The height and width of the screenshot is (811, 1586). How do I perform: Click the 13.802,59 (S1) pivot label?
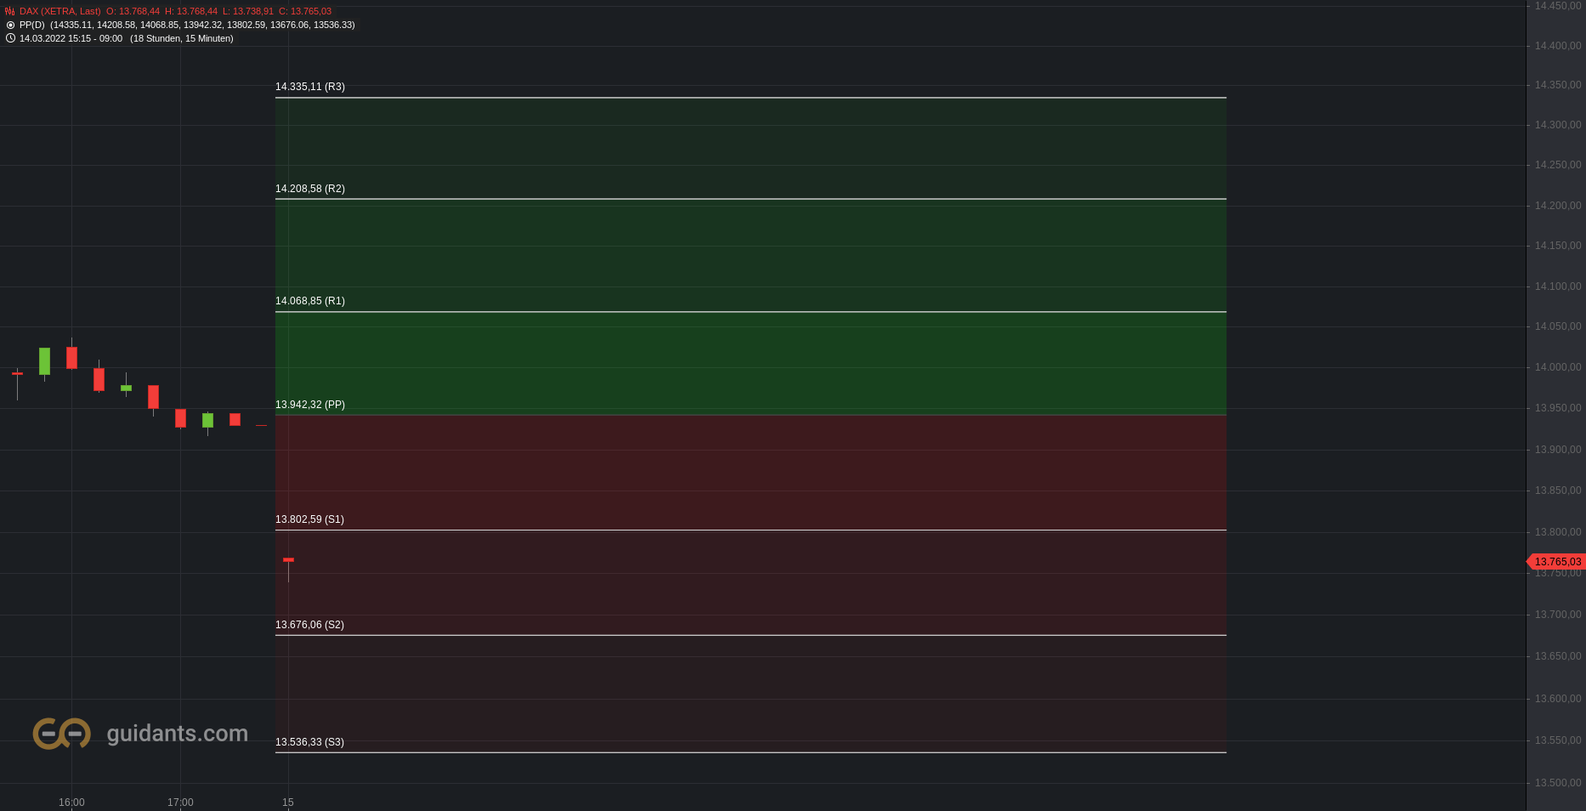[x=309, y=519]
